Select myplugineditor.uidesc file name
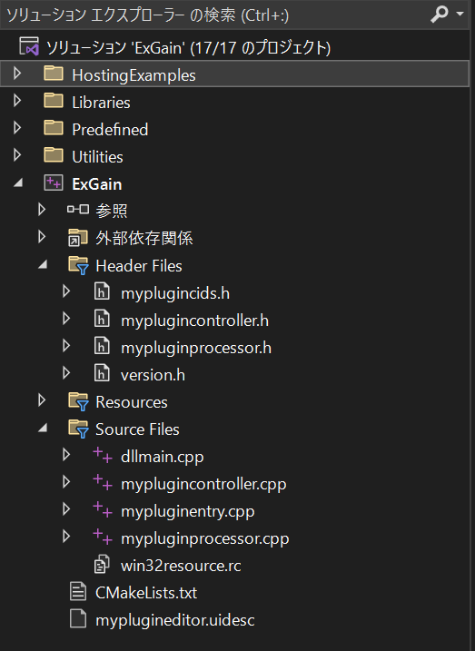 [174, 621]
